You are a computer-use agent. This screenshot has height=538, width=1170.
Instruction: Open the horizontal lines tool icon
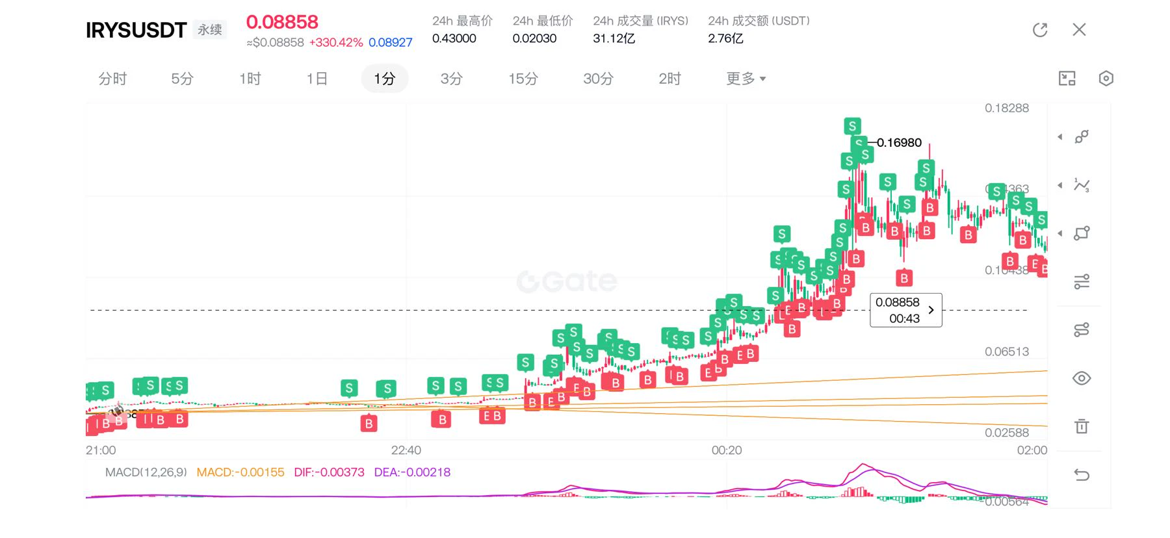(1082, 281)
